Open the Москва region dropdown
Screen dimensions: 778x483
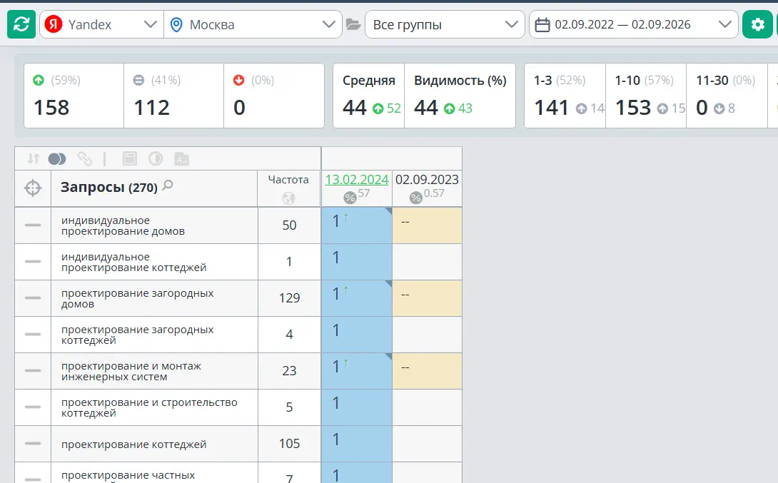point(253,24)
